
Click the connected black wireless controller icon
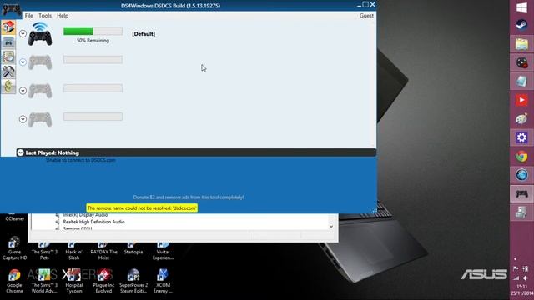point(40,34)
